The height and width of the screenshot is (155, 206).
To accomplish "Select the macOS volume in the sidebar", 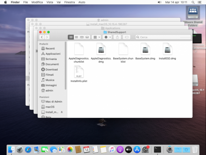I will 48,107.
